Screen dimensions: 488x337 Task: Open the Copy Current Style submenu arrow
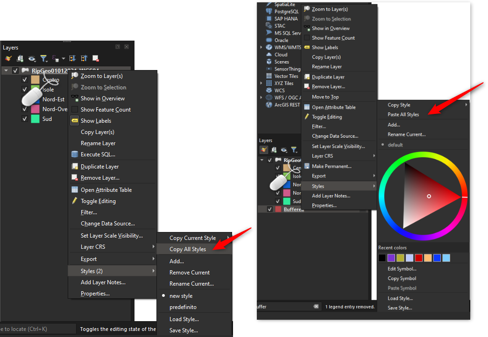228,238
